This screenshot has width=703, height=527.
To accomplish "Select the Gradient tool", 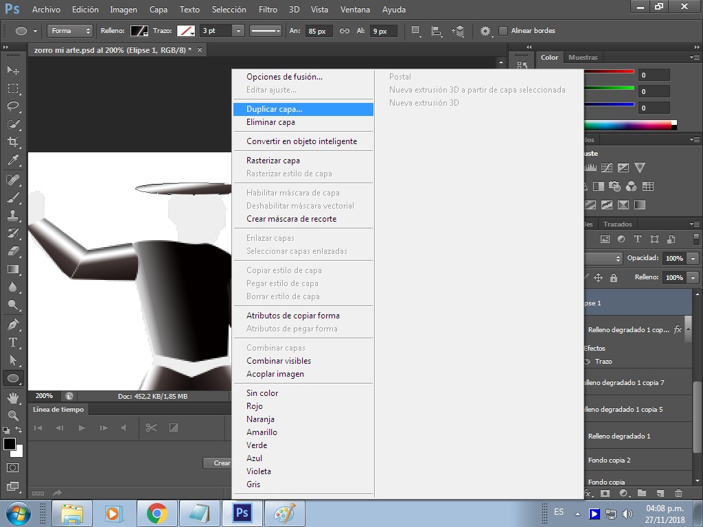I will (x=13, y=269).
